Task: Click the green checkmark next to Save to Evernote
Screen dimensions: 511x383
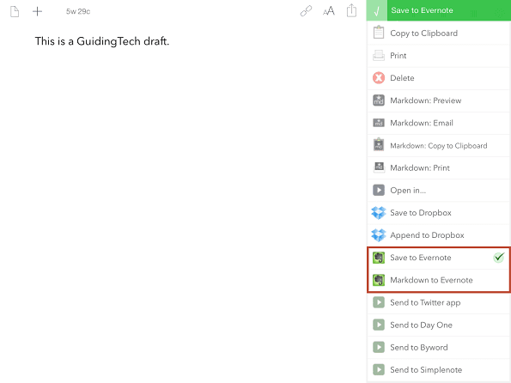Action: [x=499, y=257]
